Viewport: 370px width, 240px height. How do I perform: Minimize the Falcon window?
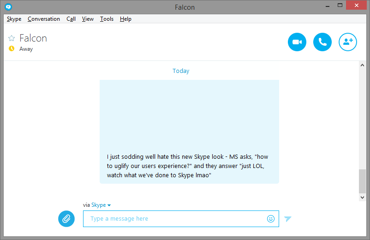click(x=327, y=6)
